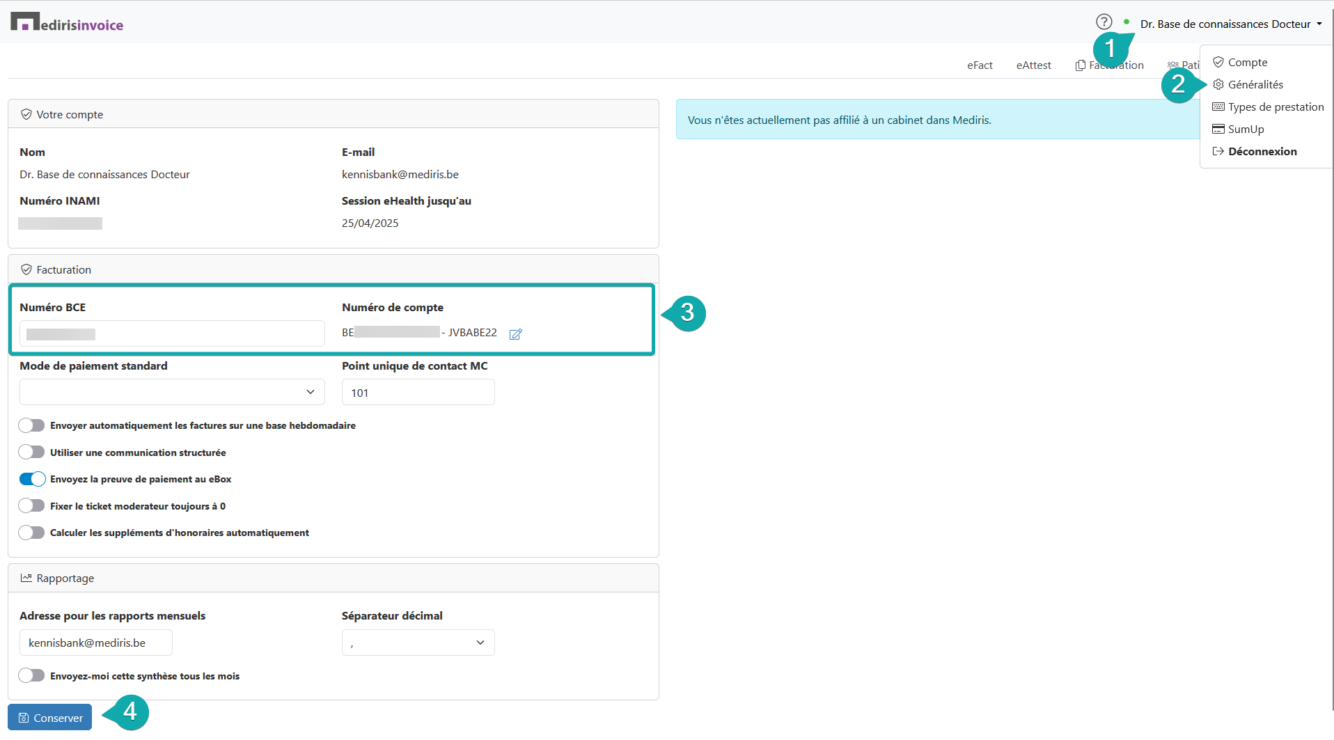The height and width of the screenshot is (740, 1334).
Task: Click the Types de prestation keyboard icon
Action: 1218,107
